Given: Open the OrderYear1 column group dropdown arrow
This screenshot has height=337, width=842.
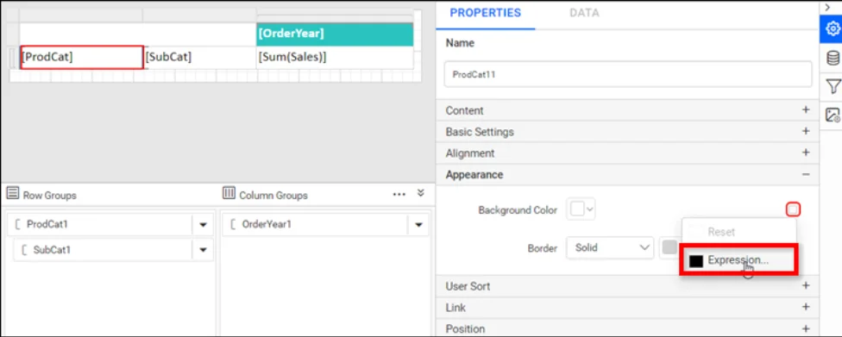Looking at the screenshot, I should [418, 225].
